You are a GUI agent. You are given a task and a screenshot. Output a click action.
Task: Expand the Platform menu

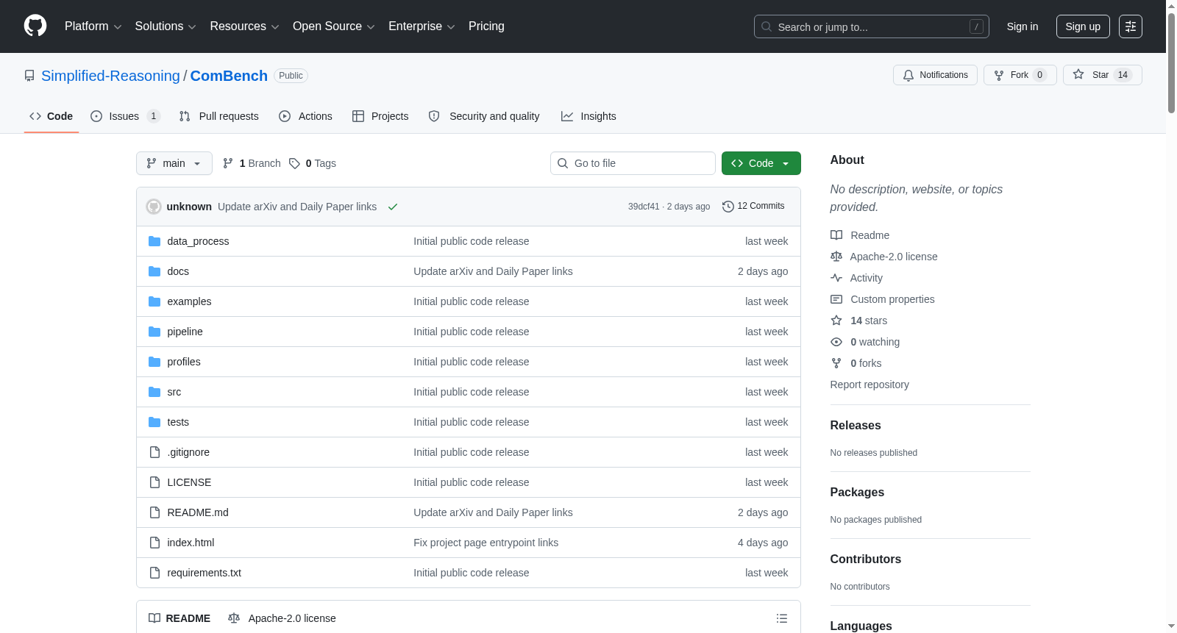(93, 26)
